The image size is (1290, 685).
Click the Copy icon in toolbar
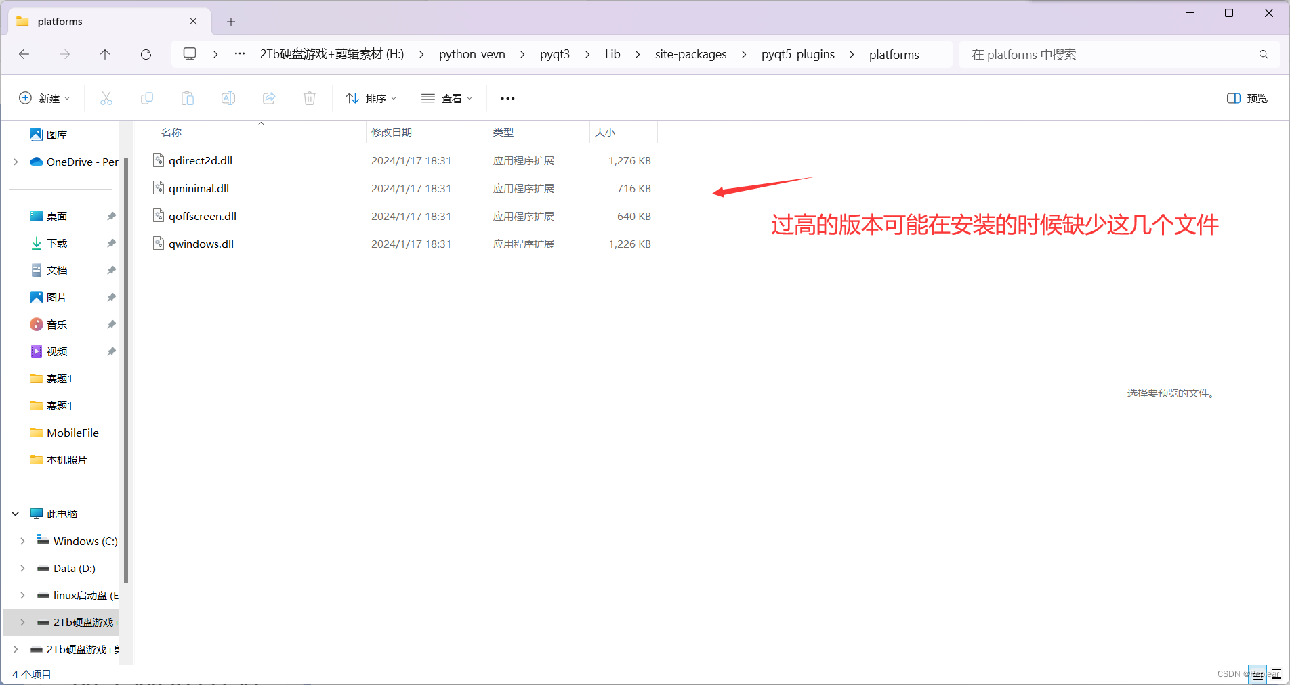point(147,98)
